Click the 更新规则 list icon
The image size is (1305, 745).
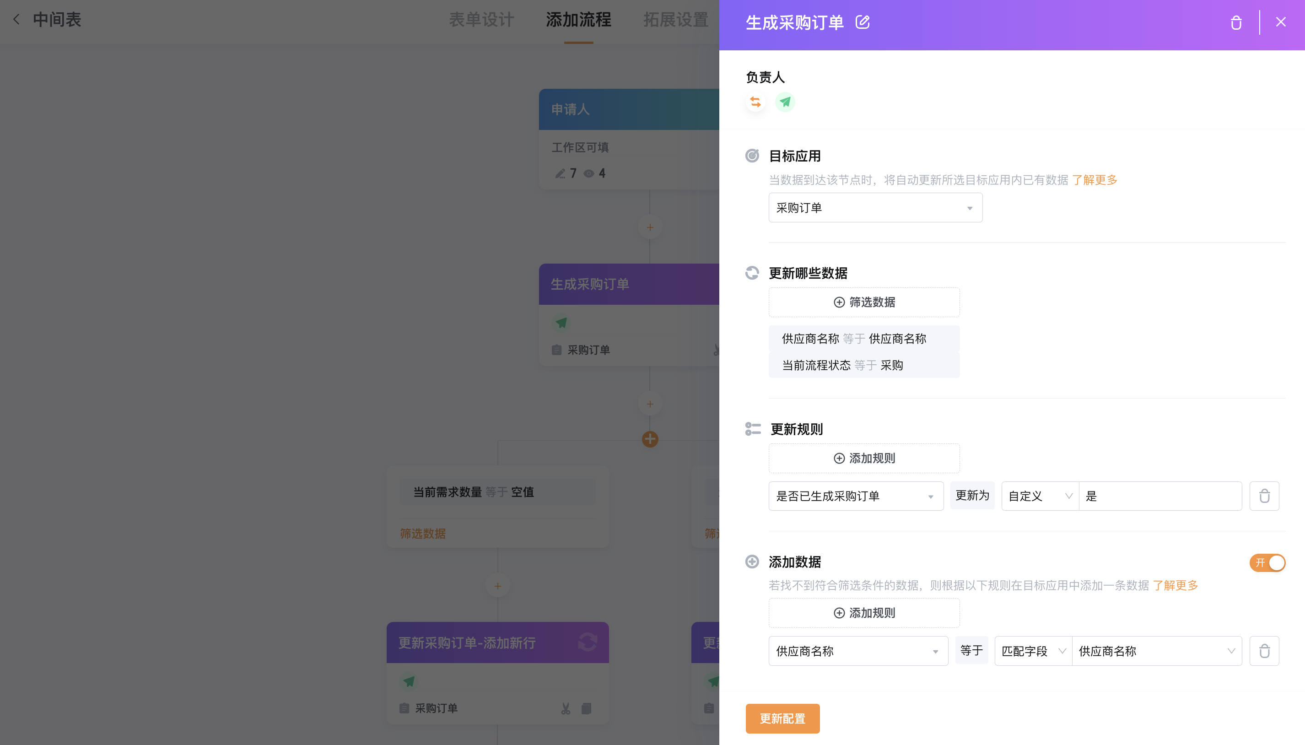pyautogui.click(x=753, y=429)
